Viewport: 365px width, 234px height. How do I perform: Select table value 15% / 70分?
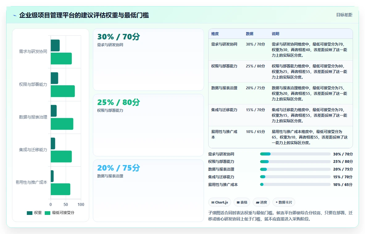click(255, 110)
